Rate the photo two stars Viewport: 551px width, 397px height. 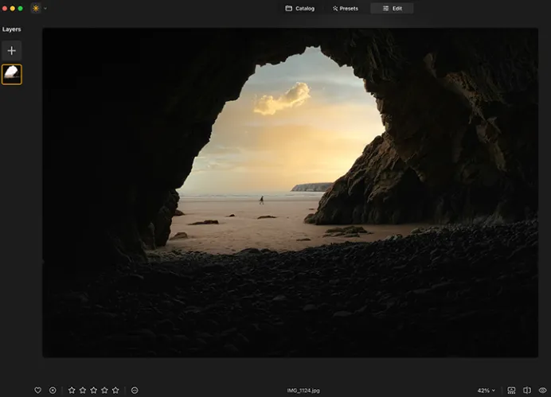click(83, 391)
